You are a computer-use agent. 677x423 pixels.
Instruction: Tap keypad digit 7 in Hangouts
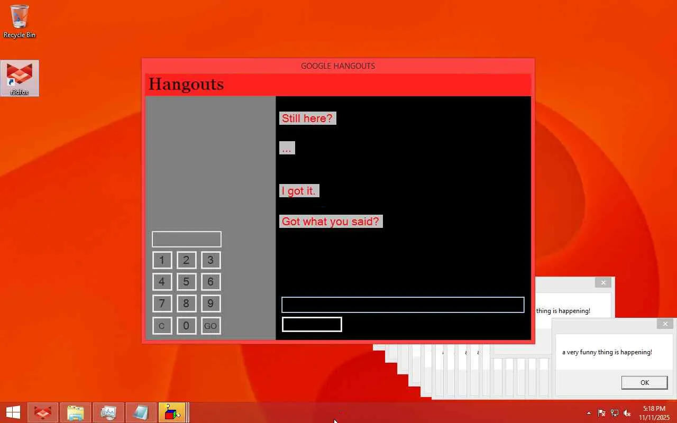click(x=162, y=304)
